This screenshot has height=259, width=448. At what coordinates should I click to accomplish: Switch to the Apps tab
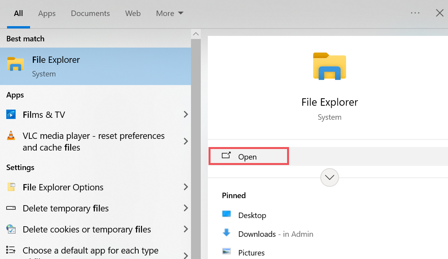click(47, 13)
